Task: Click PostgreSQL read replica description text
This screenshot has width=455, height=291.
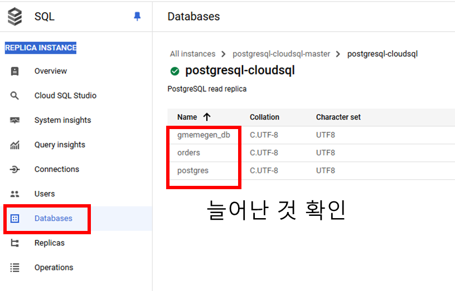Action: 207,89
